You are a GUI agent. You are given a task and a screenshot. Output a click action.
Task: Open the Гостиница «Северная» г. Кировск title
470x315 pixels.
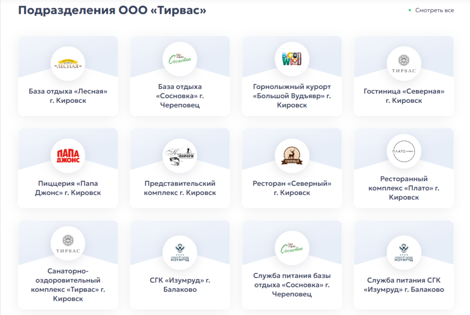tap(403, 96)
